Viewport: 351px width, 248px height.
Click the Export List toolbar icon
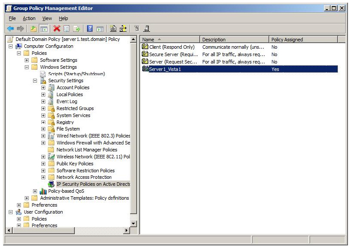pyautogui.click(x=77, y=28)
